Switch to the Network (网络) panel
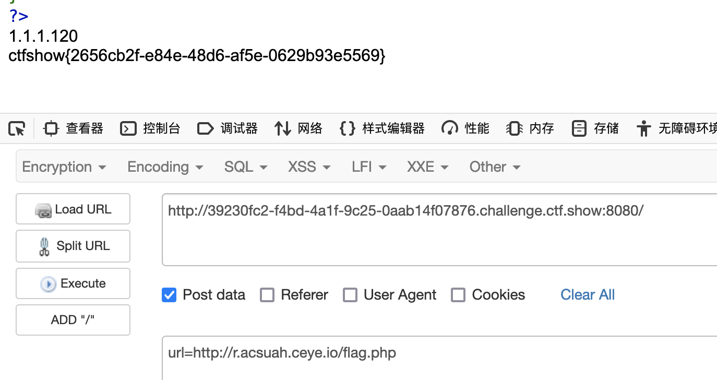Image resolution: width=717 pixels, height=380 pixels. tap(298, 128)
